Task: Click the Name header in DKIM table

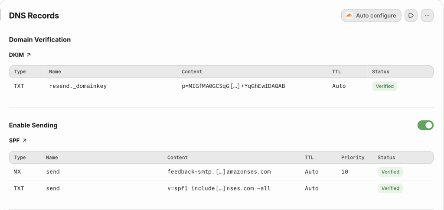Action: click(x=55, y=72)
